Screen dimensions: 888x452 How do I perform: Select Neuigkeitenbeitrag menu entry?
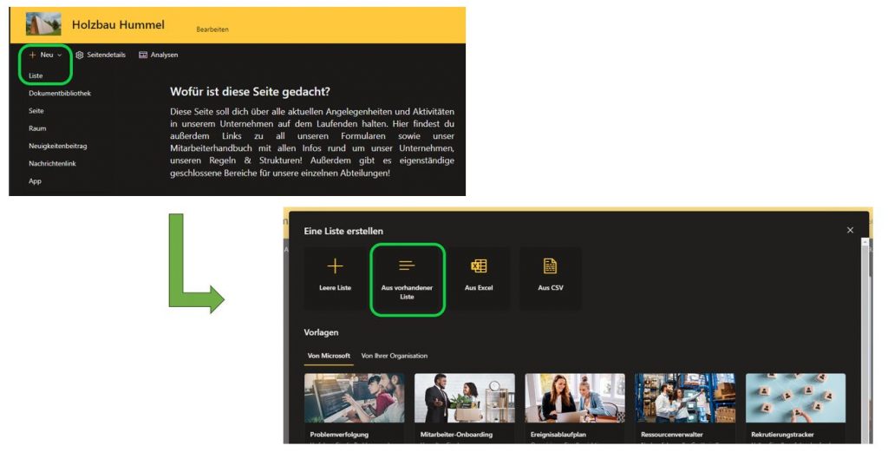point(58,146)
